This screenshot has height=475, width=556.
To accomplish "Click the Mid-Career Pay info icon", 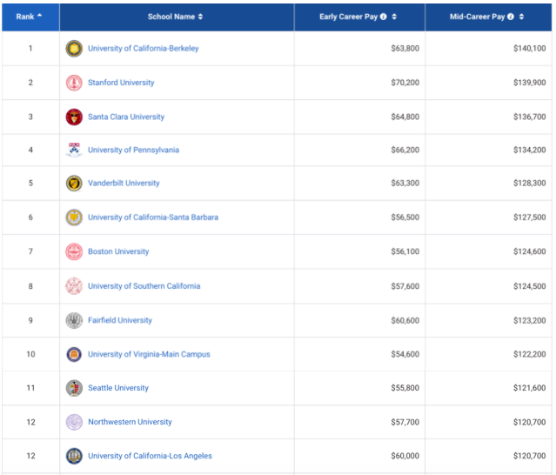I will coord(511,17).
